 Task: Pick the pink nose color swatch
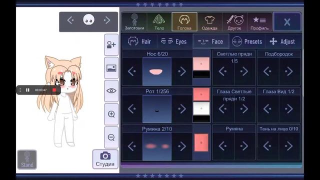(x=201, y=63)
